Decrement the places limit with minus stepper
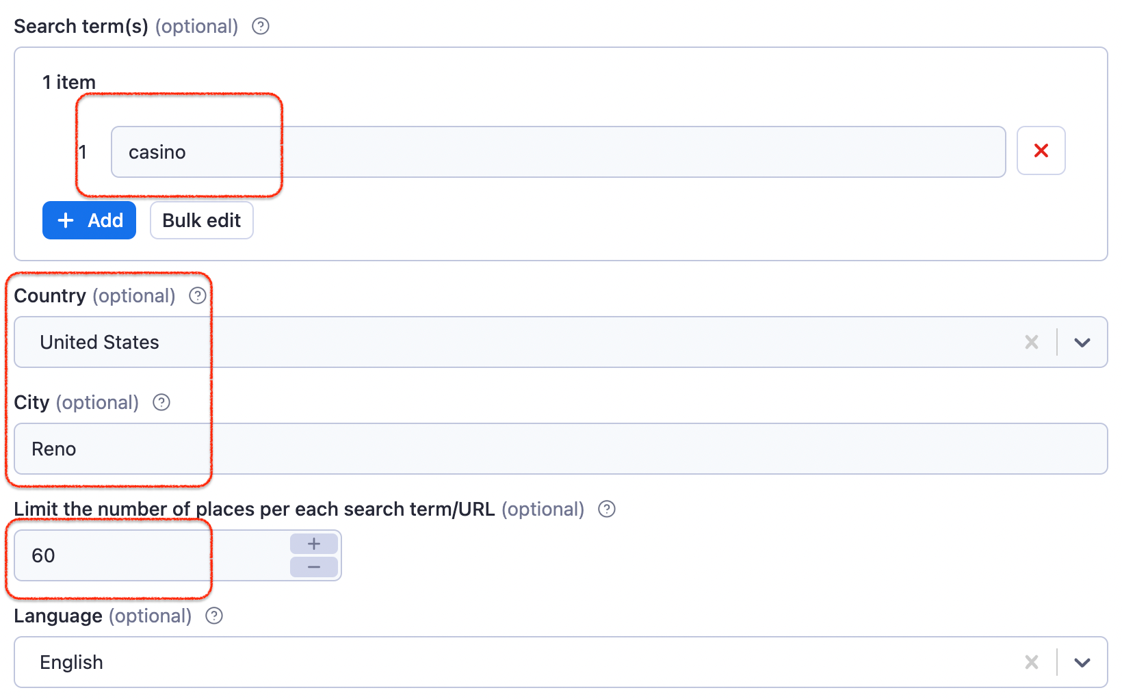Viewport: 1122px width, 699px height. [313, 567]
